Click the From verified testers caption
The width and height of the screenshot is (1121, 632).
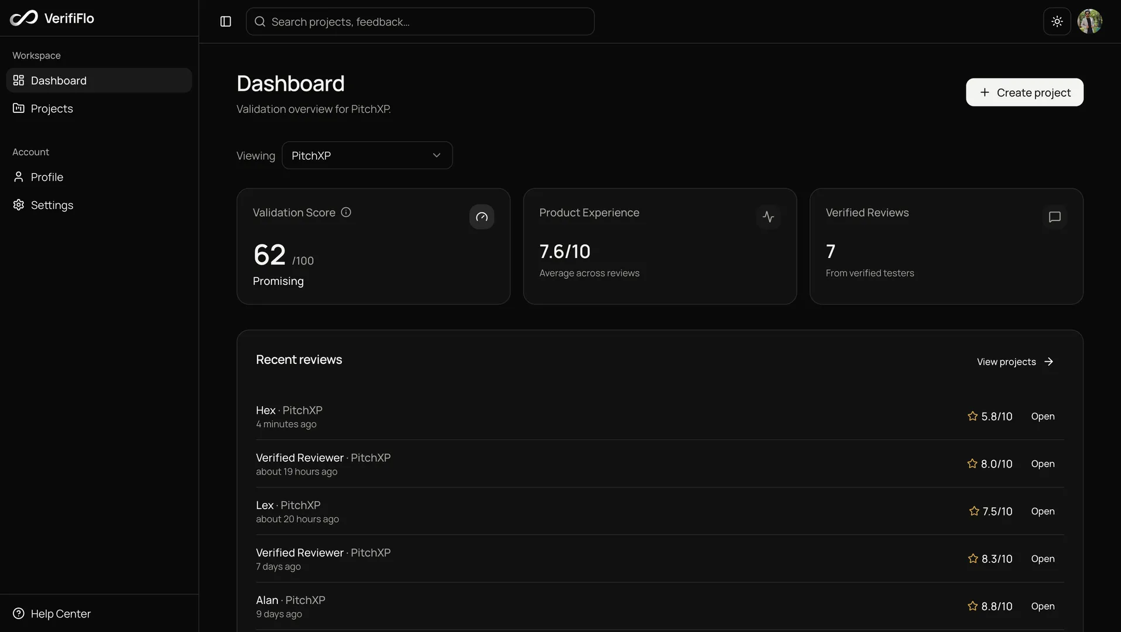tap(870, 273)
